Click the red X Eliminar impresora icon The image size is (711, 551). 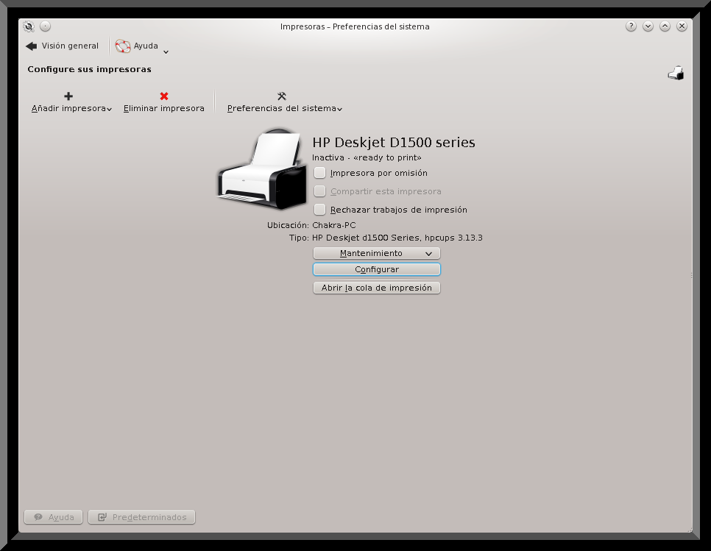point(164,96)
